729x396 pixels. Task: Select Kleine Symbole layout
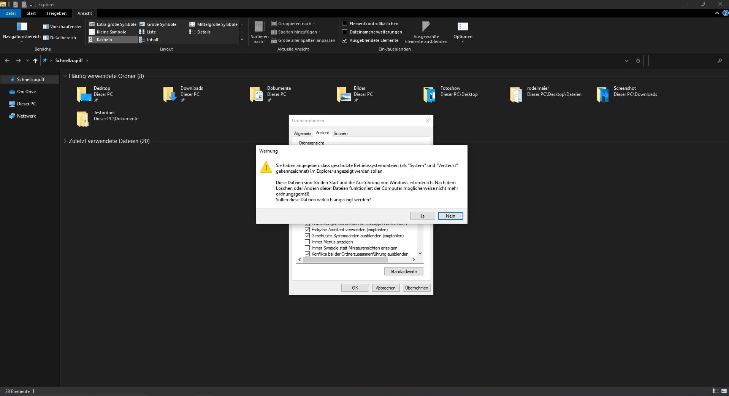click(108, 32)
